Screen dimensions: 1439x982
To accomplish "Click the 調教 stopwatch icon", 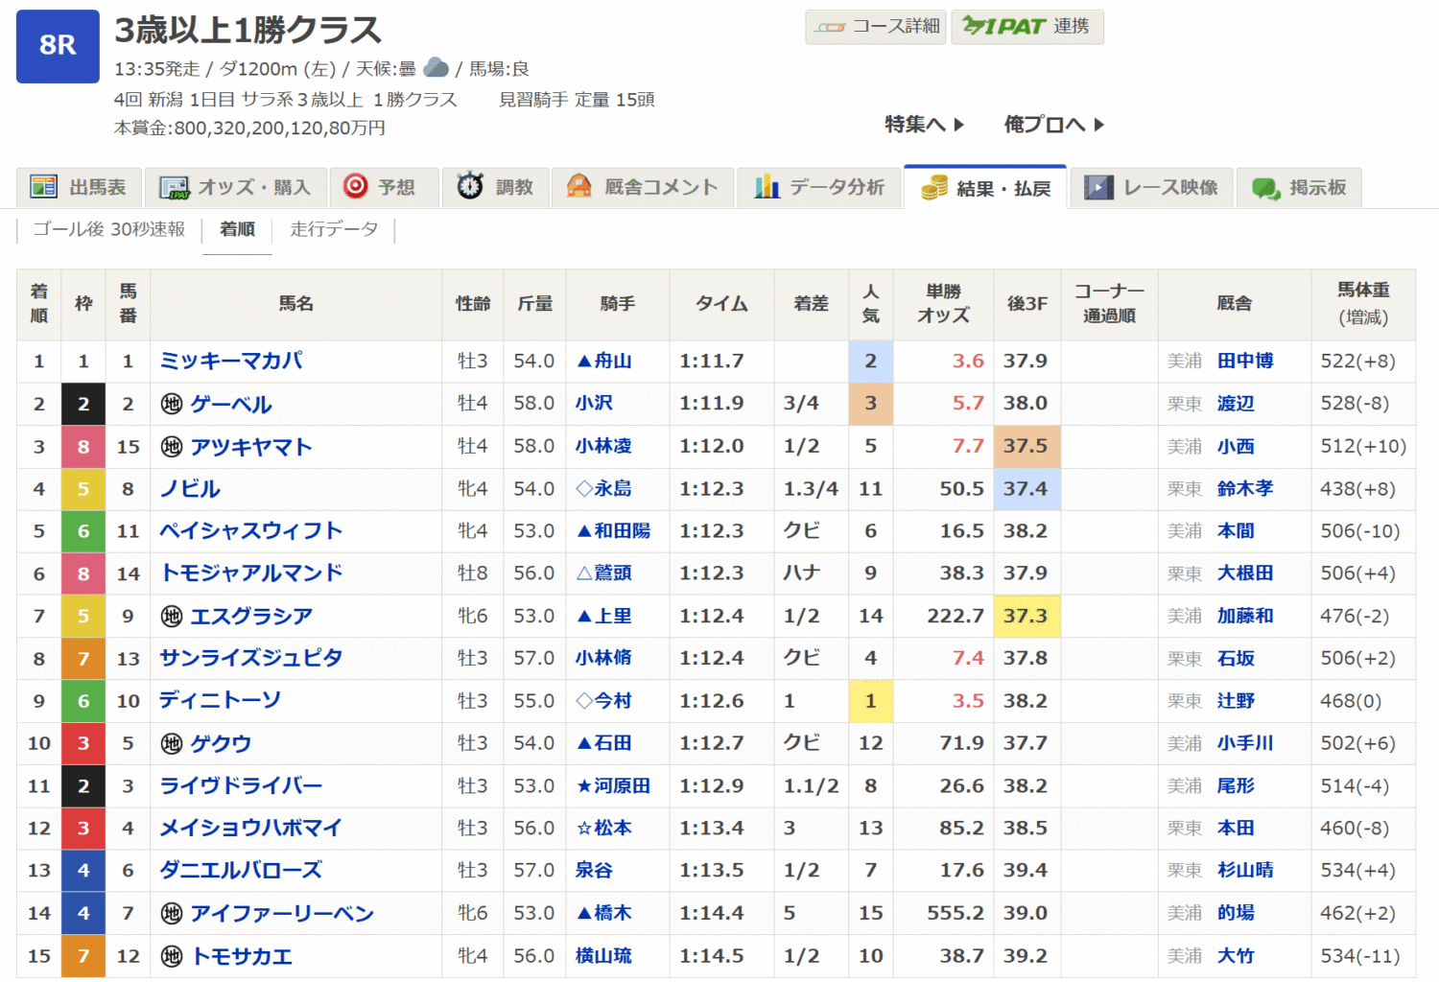I will pos(470,186).
